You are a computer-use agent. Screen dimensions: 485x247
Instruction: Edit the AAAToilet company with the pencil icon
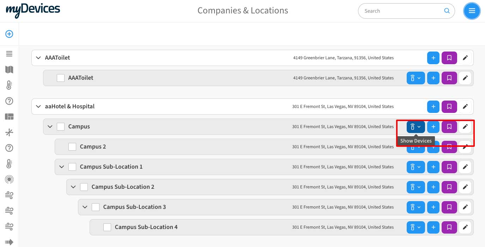(x=465, y=58)
